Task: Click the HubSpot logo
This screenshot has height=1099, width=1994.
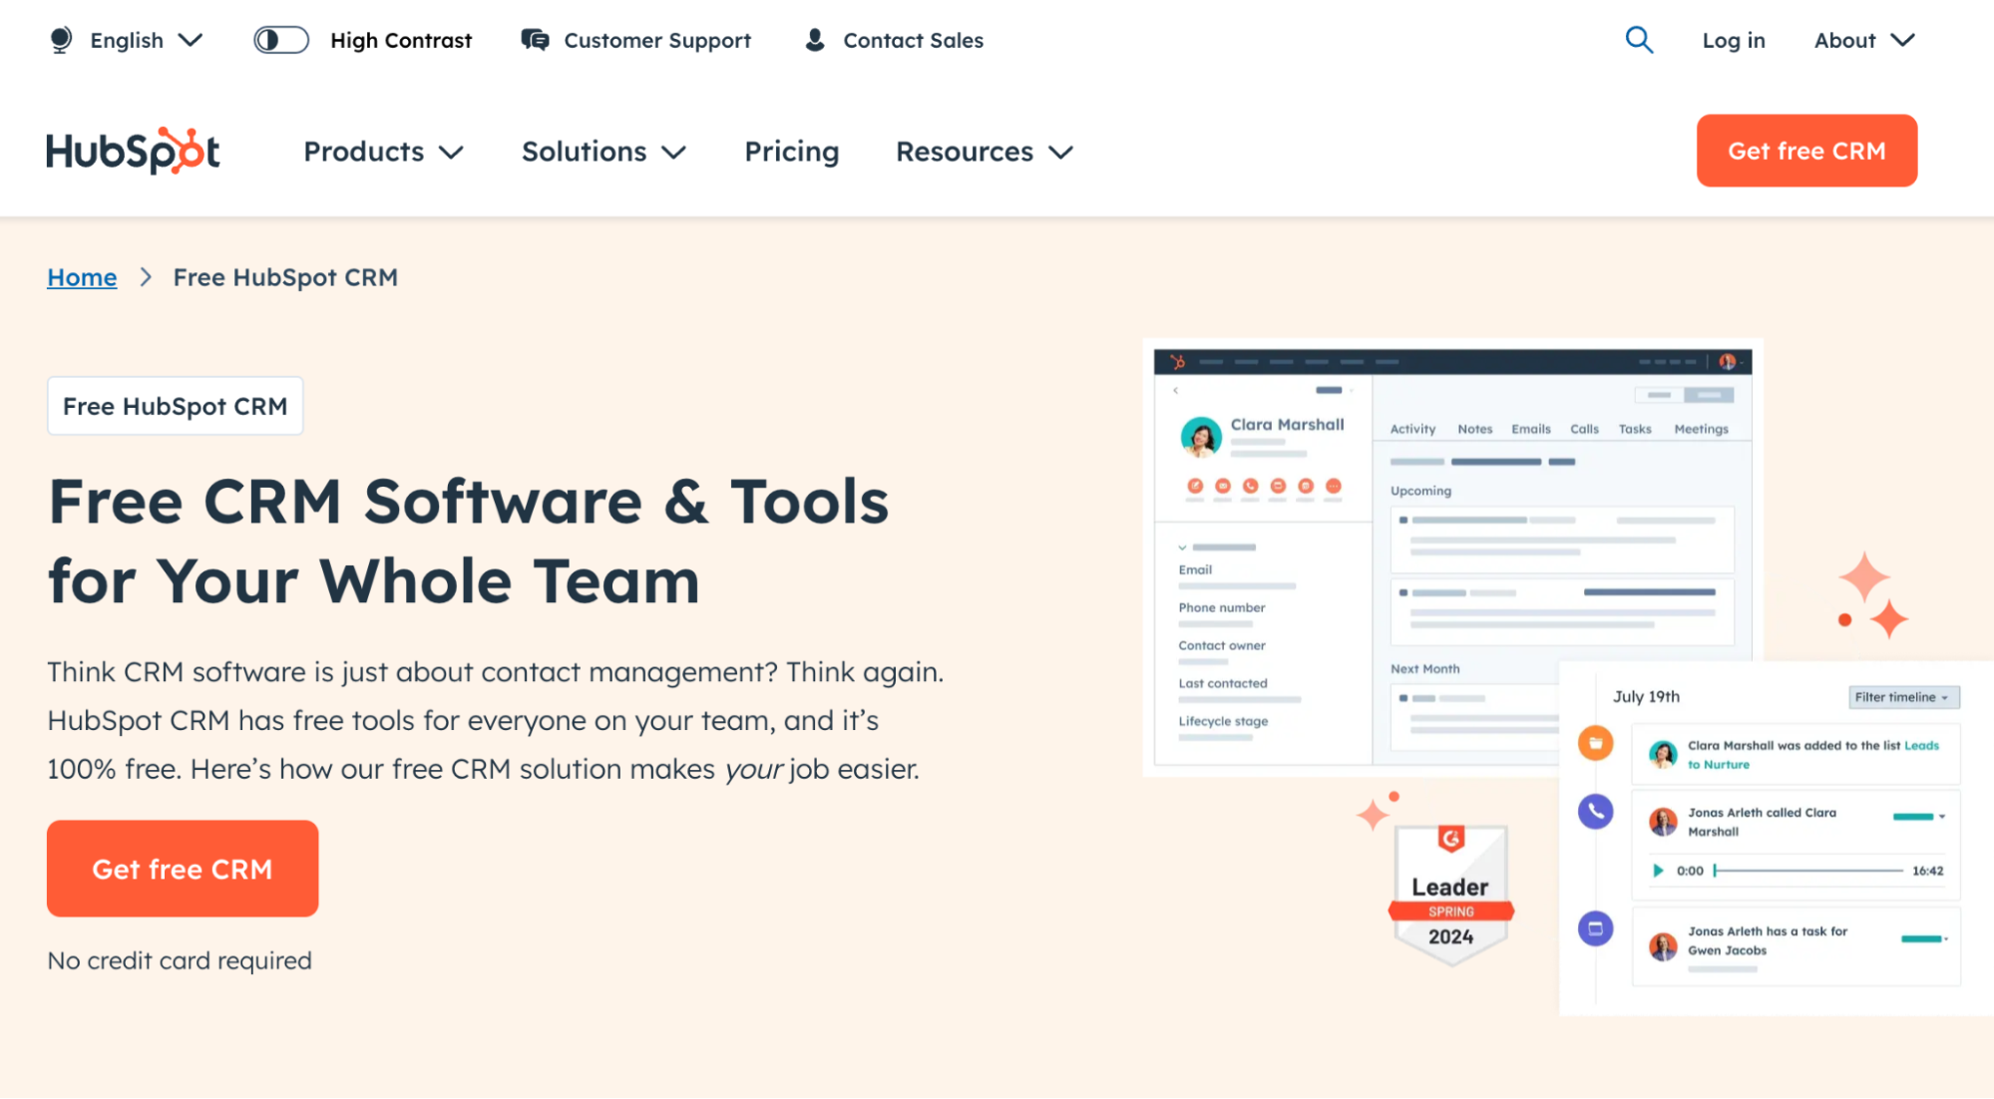Action: (x=133, y=152)
